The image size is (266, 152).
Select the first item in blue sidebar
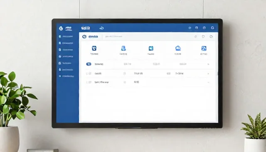coord(66,36)
